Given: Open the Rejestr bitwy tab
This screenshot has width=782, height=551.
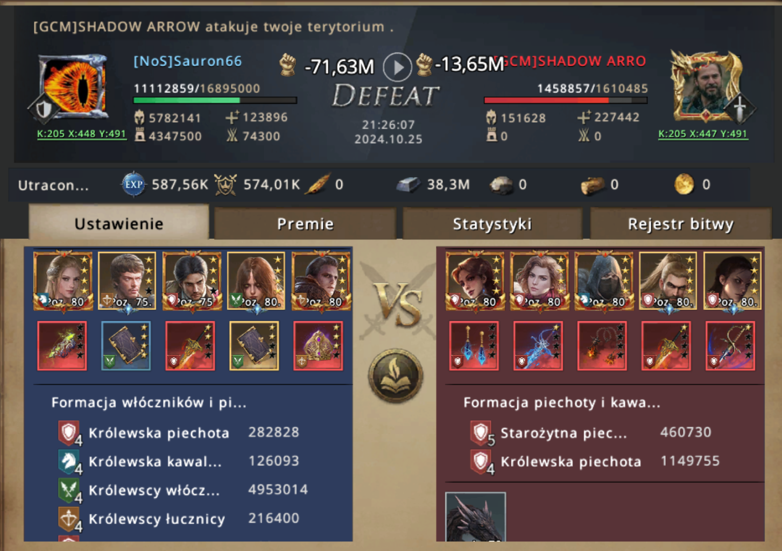Looking at the screenshot, I should coord(681,224).
